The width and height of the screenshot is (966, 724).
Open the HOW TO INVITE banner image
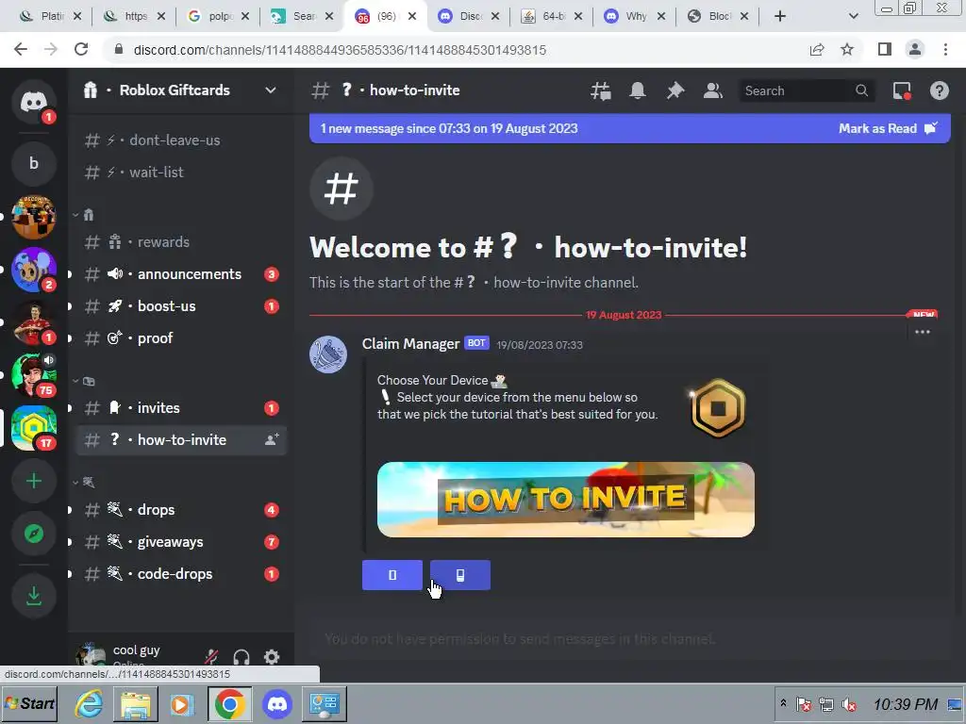[566, 500]
